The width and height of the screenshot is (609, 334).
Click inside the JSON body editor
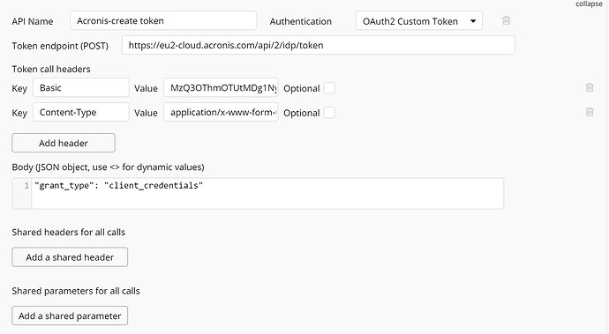[267, 194]
